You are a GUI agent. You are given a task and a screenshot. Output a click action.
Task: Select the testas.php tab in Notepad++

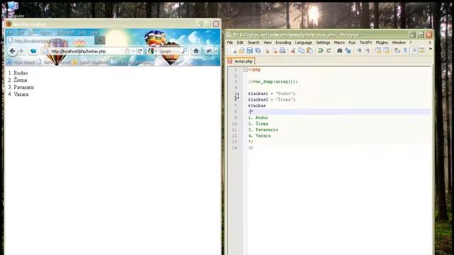[x=240, y=62]
